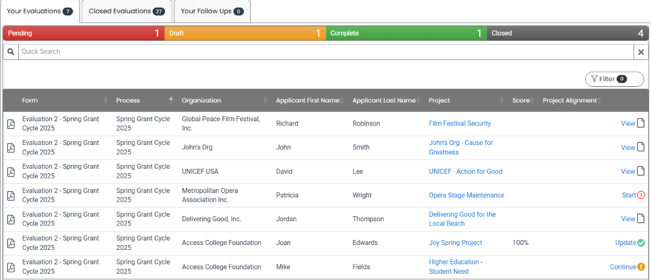Switch to Closed Evaluations tab
The height and width of the screenshot is (280, 651).
tap(126, 11)
